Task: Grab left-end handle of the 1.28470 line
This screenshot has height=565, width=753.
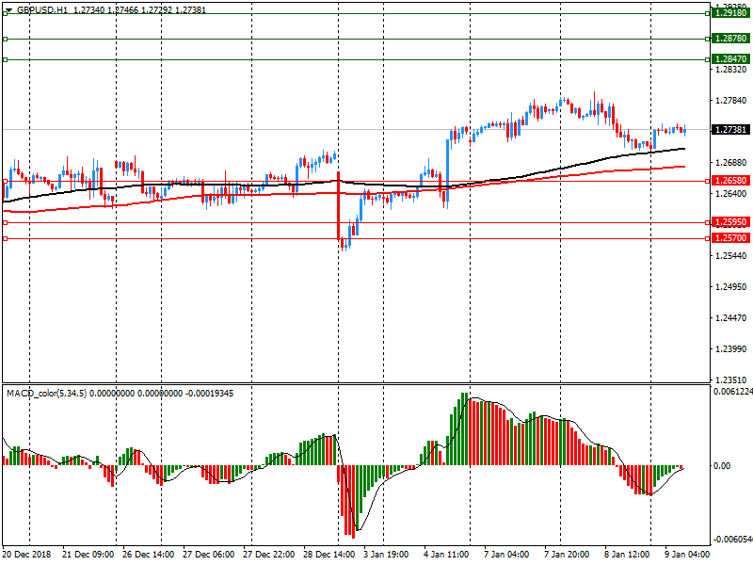Action: pyautogui.click(x=5, y=60)
